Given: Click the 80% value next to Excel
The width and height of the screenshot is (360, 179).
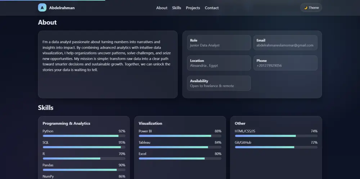Looking at the screenshot, I should click(218, 154).
